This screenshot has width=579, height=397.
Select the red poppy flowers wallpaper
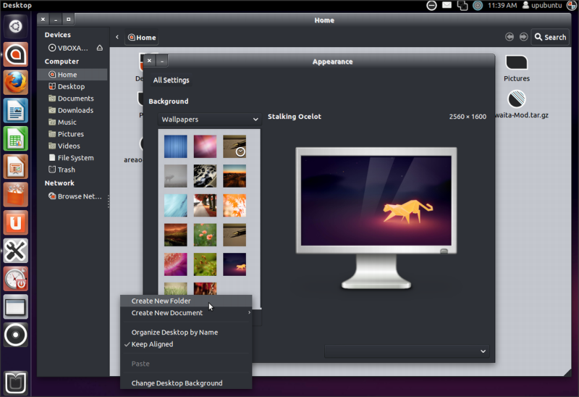[205, 235]
